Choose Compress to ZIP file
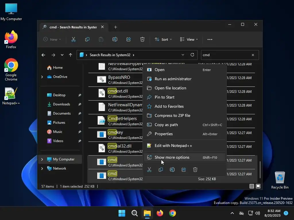This screenshot has width=294, height=220. point(185,116)
